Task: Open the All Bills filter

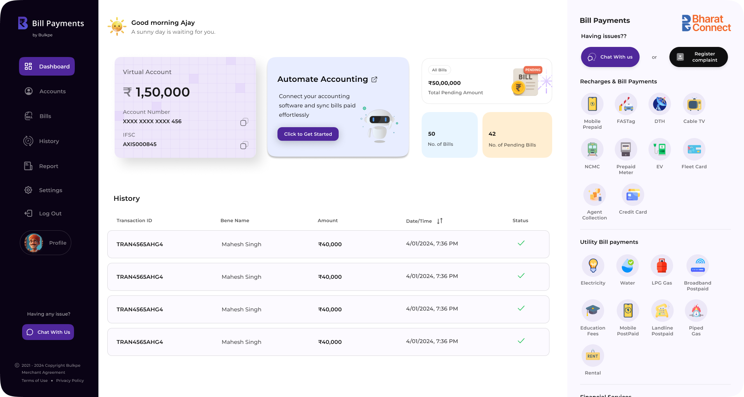Action: point(439,70)
